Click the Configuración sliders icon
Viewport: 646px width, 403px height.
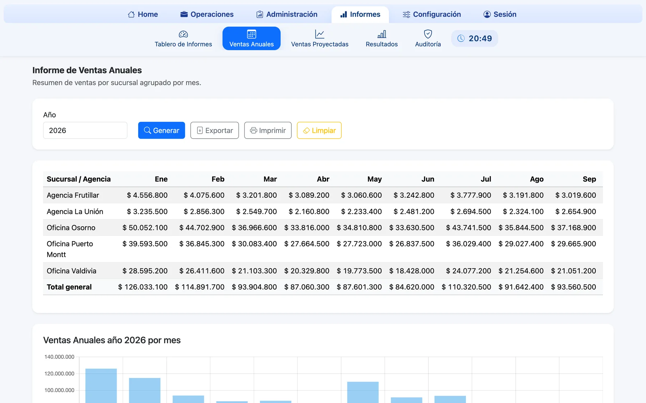pos(406,14)
